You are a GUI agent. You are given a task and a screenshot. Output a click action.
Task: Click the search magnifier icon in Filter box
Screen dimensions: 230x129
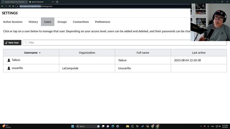pos(26,43)
